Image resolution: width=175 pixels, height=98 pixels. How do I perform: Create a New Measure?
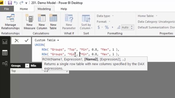(x=30, y=22)
